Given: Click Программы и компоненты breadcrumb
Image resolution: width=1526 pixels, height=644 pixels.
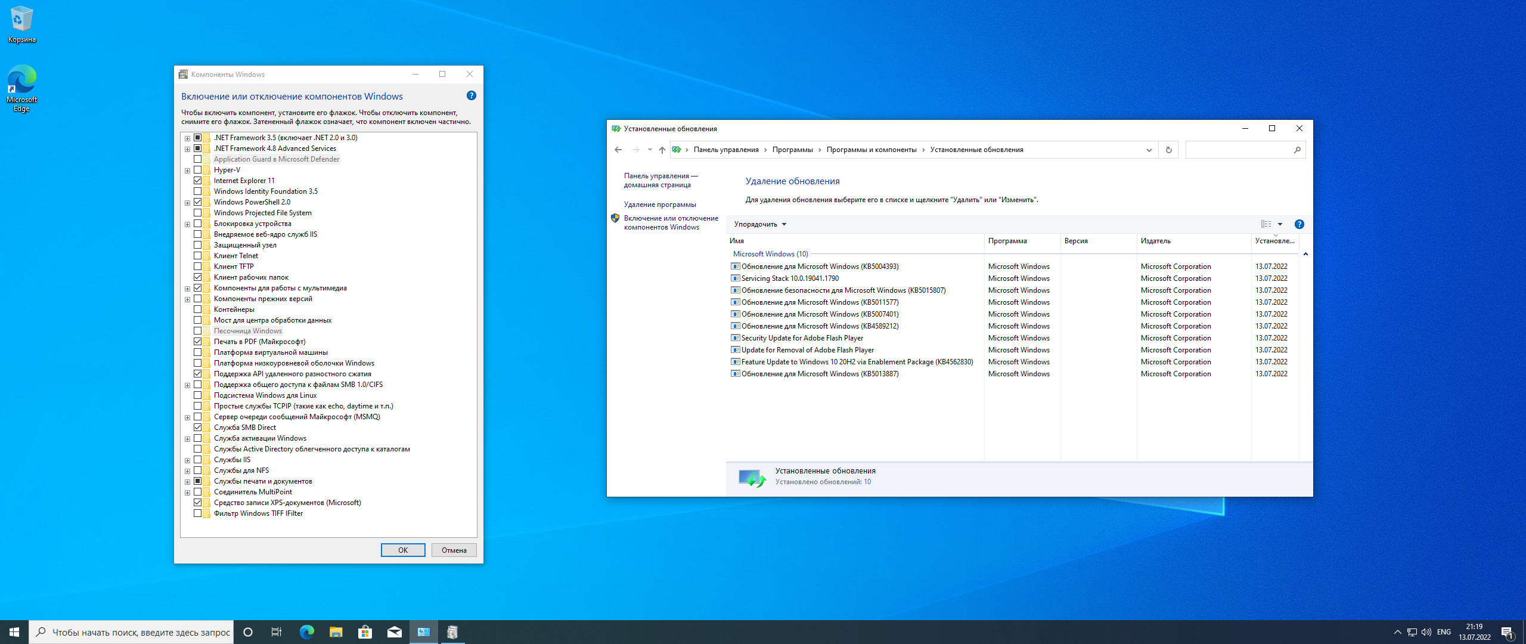Looking at the screenshot, I should pos(871,150).
